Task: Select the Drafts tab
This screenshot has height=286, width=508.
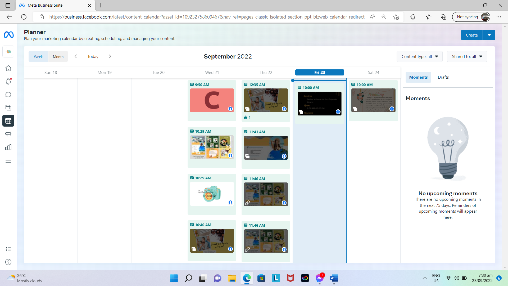Action: (x=443, y=77)
